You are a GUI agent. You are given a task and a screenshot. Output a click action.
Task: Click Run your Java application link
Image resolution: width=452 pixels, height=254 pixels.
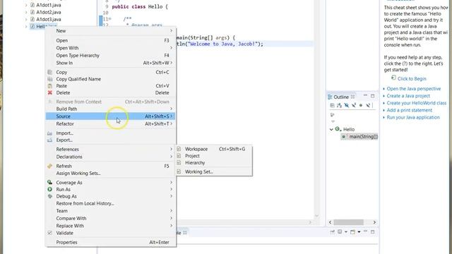tap(413, 118)
